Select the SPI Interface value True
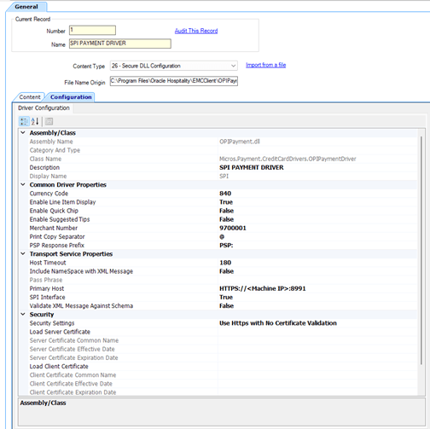430x429 pixels. (x=226, y=297)
